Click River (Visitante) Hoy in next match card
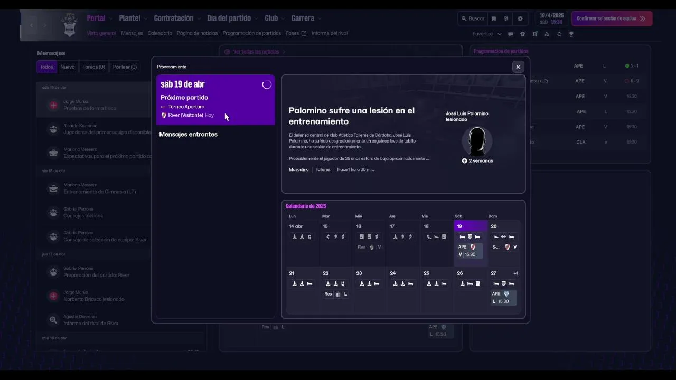676x380 pixels. click(x=187, y=115)
